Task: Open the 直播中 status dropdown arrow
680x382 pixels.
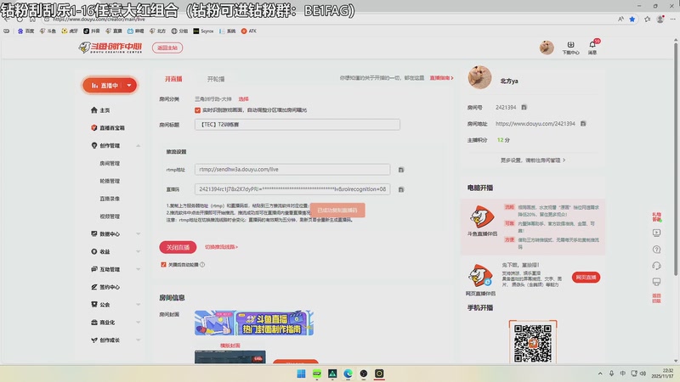Action: pos(129,86)
